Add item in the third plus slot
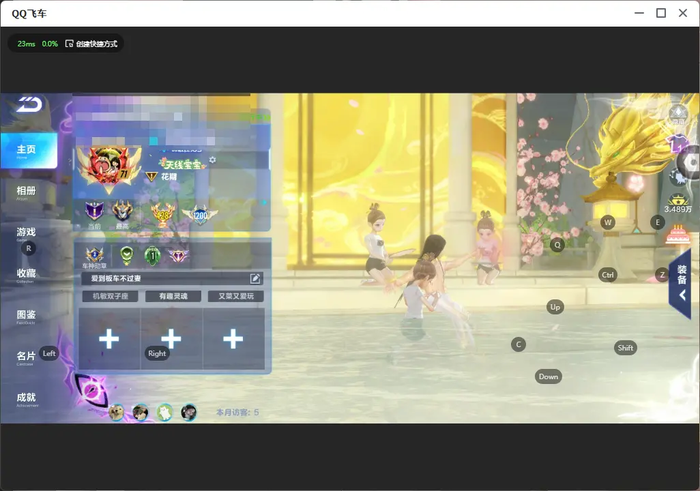 tap(233, 339)
